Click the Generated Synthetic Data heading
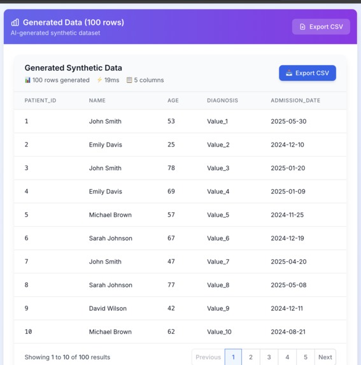 pyautogui.click(x=73, y=68)
